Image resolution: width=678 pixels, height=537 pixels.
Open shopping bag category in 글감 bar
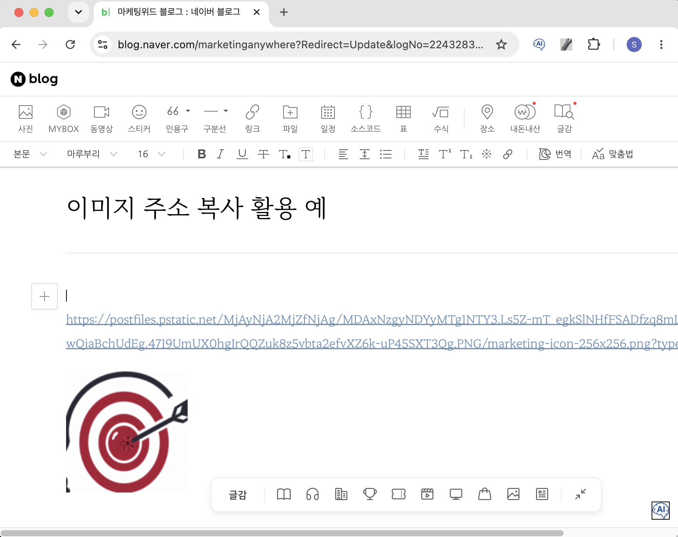[x=485, y=494]
